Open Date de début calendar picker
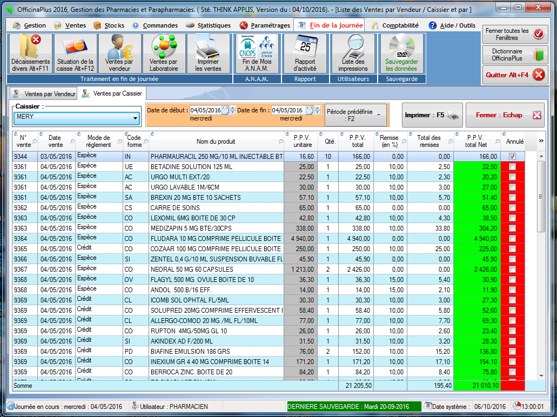The height and width of the screenshot is (417, 557). (x=225, y=110)
